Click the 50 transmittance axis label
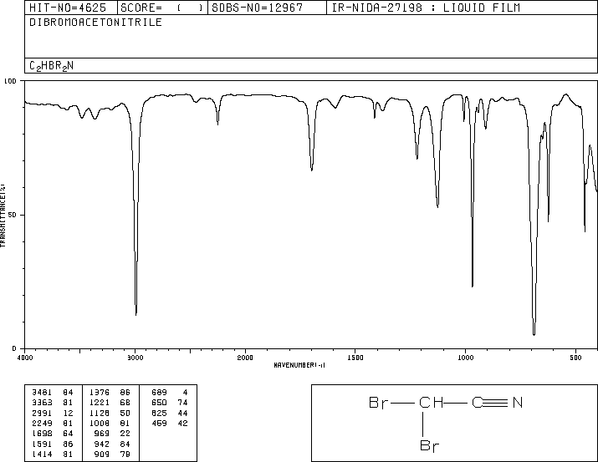 click(13, 215)
